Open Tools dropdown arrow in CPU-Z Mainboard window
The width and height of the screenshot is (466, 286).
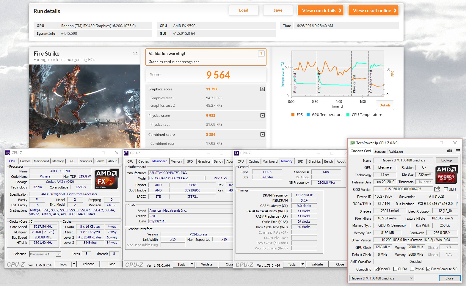[x=192, y=264]
